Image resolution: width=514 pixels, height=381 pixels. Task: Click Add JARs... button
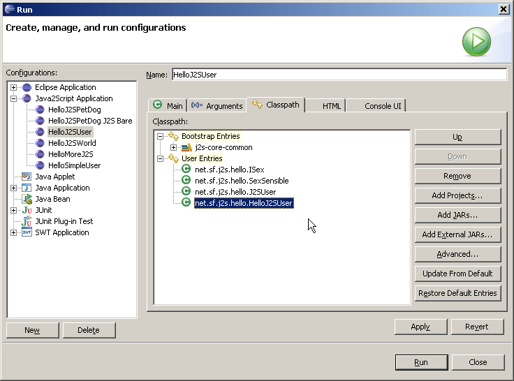[x=457, y=215]
